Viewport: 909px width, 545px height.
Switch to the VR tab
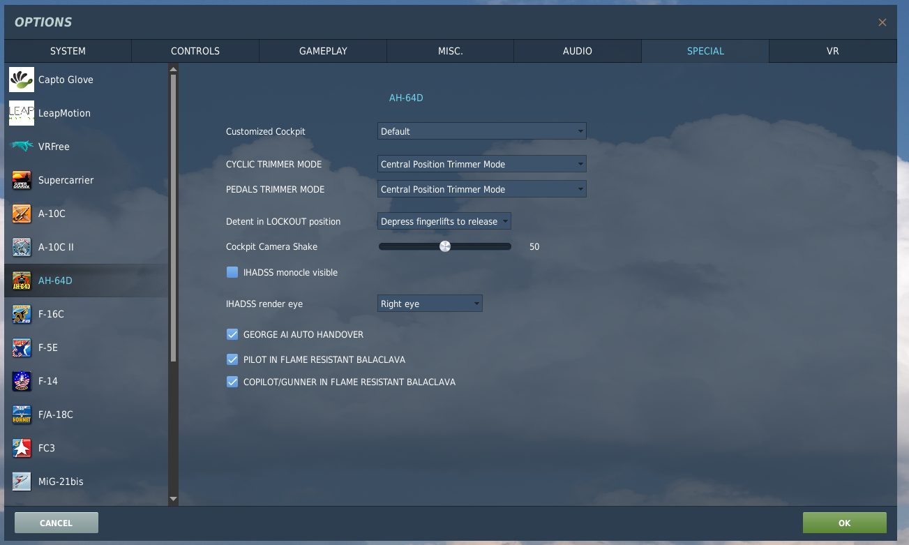(x=832, y=51)
